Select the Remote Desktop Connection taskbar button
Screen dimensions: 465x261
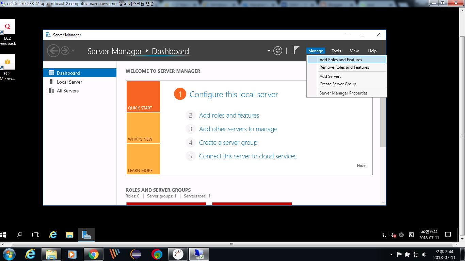click(199, 254)
